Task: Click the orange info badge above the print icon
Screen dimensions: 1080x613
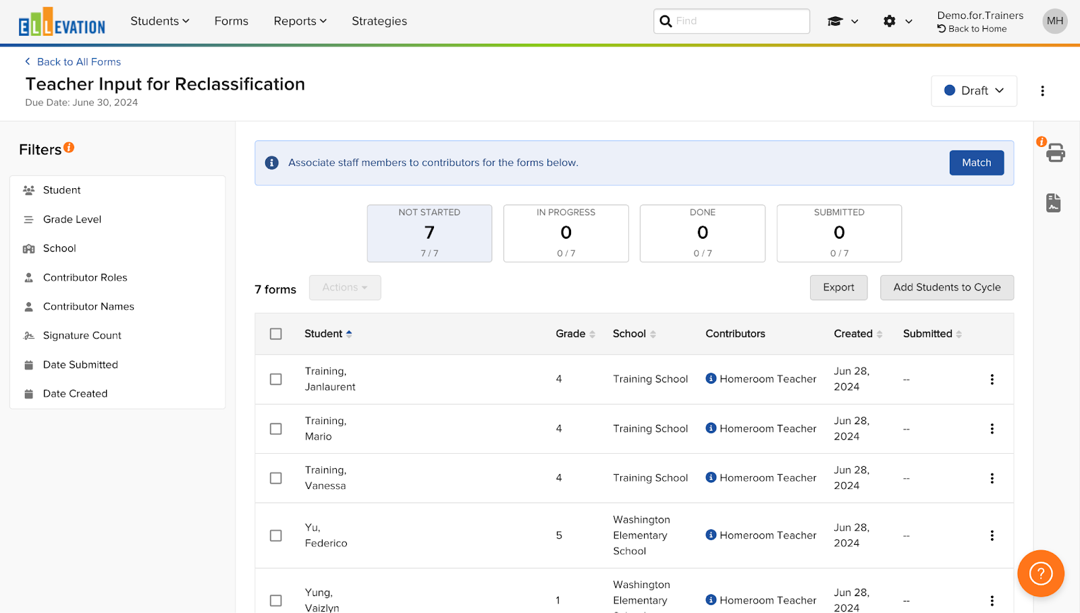Action: click(x=1042, y=142)
